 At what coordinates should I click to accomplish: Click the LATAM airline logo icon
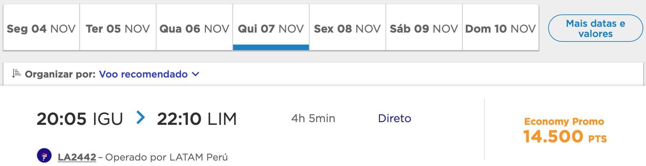tap(44, 156)
